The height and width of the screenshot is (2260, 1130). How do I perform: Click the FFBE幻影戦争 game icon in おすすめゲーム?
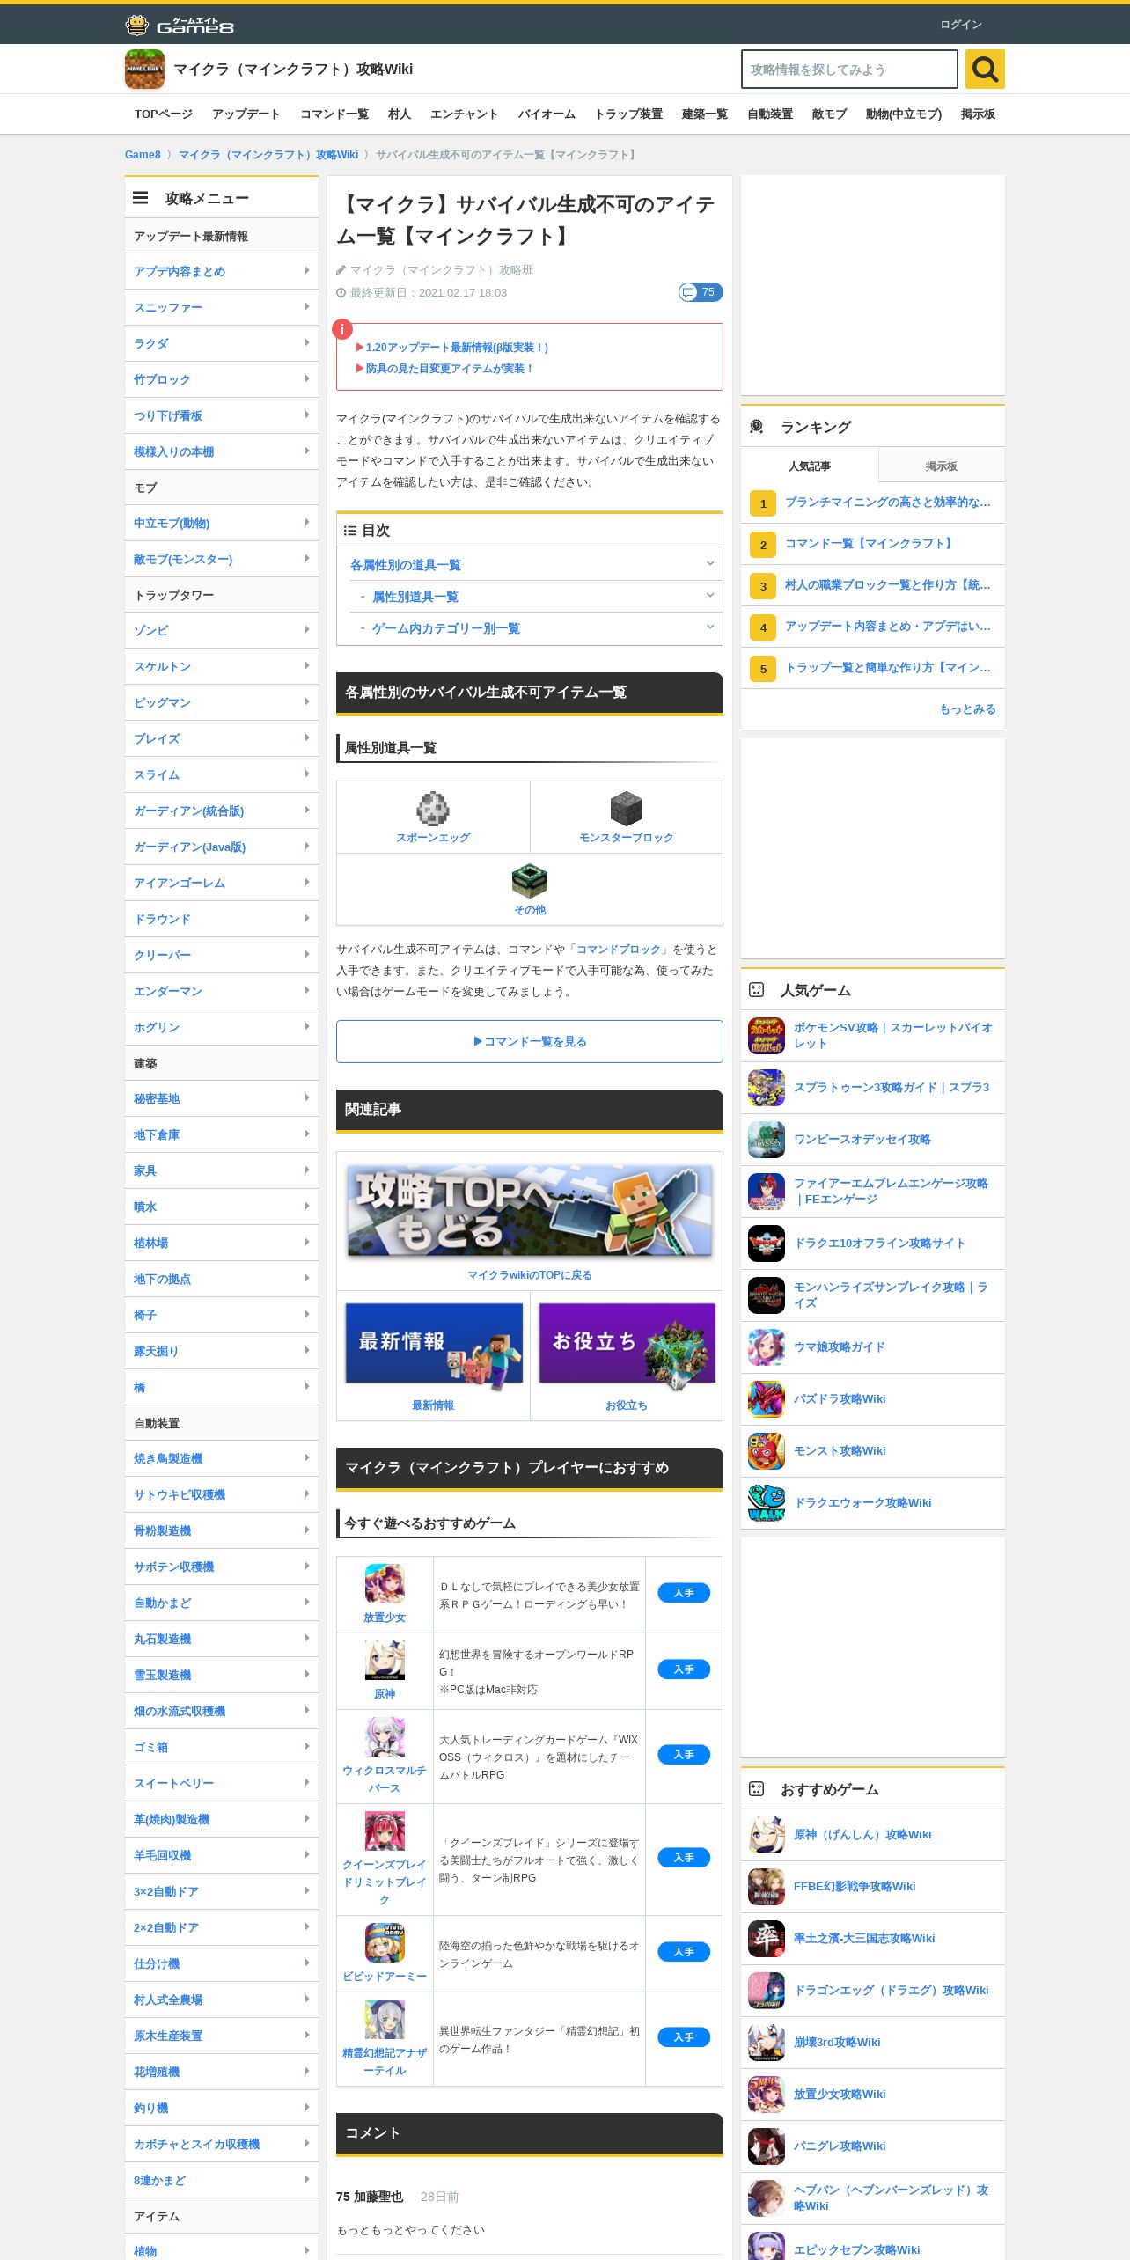pos(767,1887)
